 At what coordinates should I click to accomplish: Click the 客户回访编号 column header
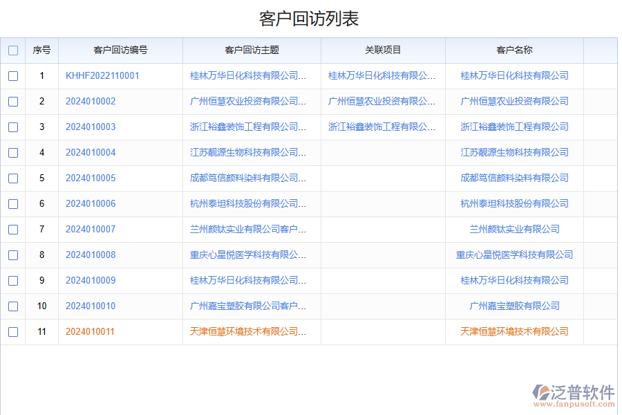[x=121, y=50]
